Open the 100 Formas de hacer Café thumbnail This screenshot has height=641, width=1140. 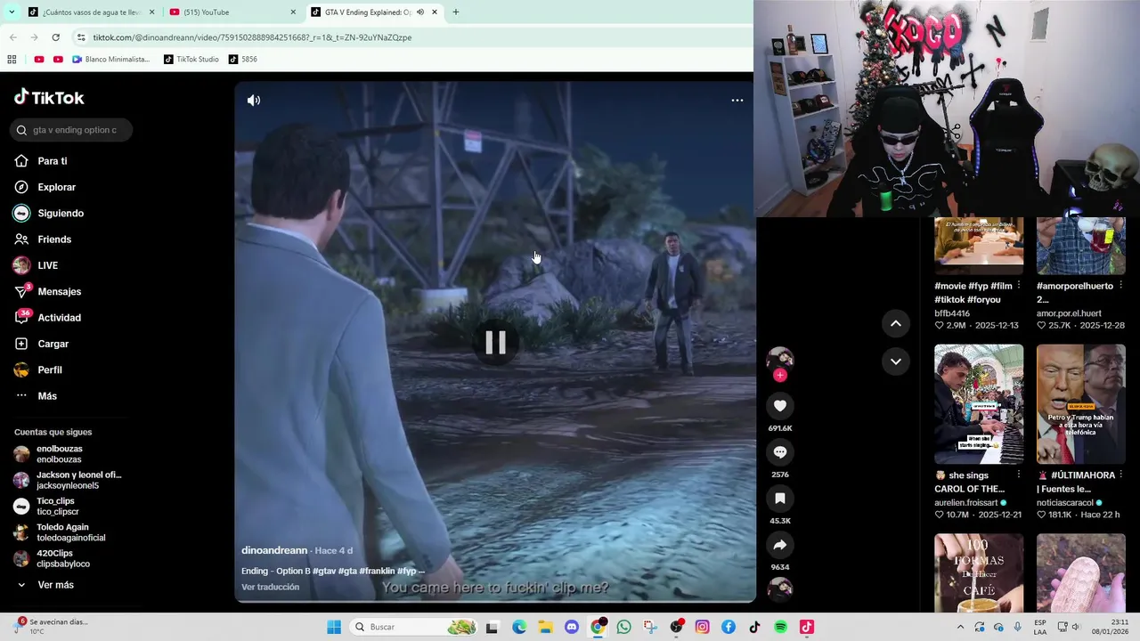click(979, 573)
